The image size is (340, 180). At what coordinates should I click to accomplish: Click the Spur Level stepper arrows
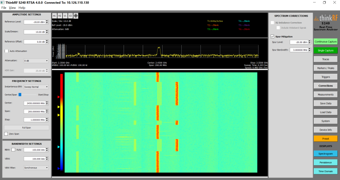(310, 42)
